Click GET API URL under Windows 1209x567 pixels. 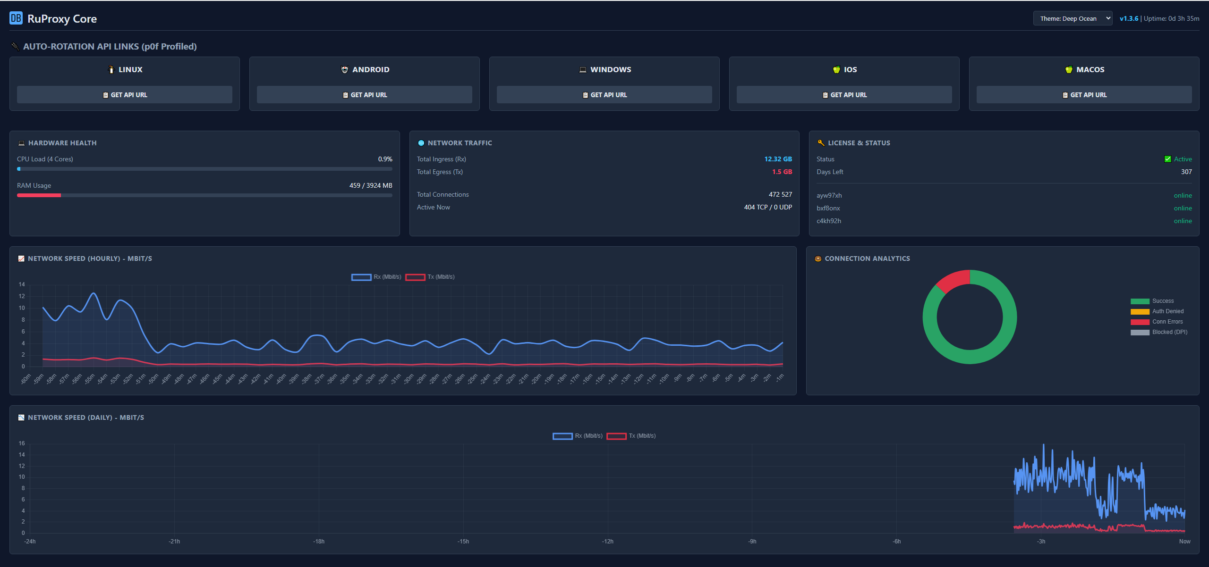(604, 94)
